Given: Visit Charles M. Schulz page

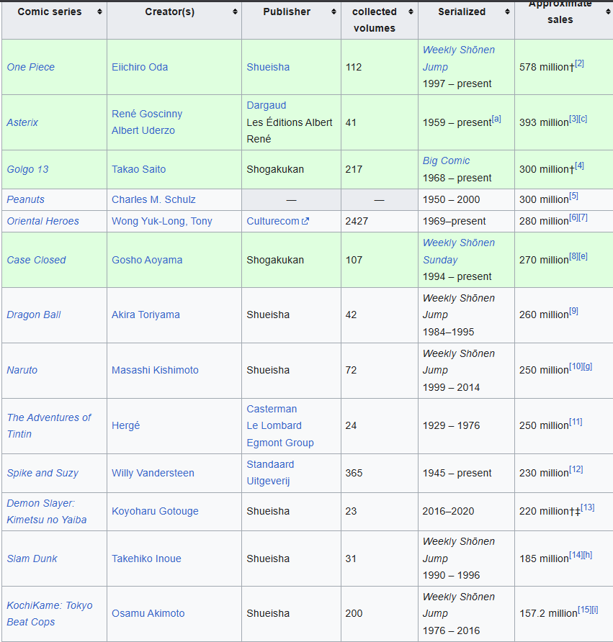Looking at the screenshot, I should [x=153, y=199].
